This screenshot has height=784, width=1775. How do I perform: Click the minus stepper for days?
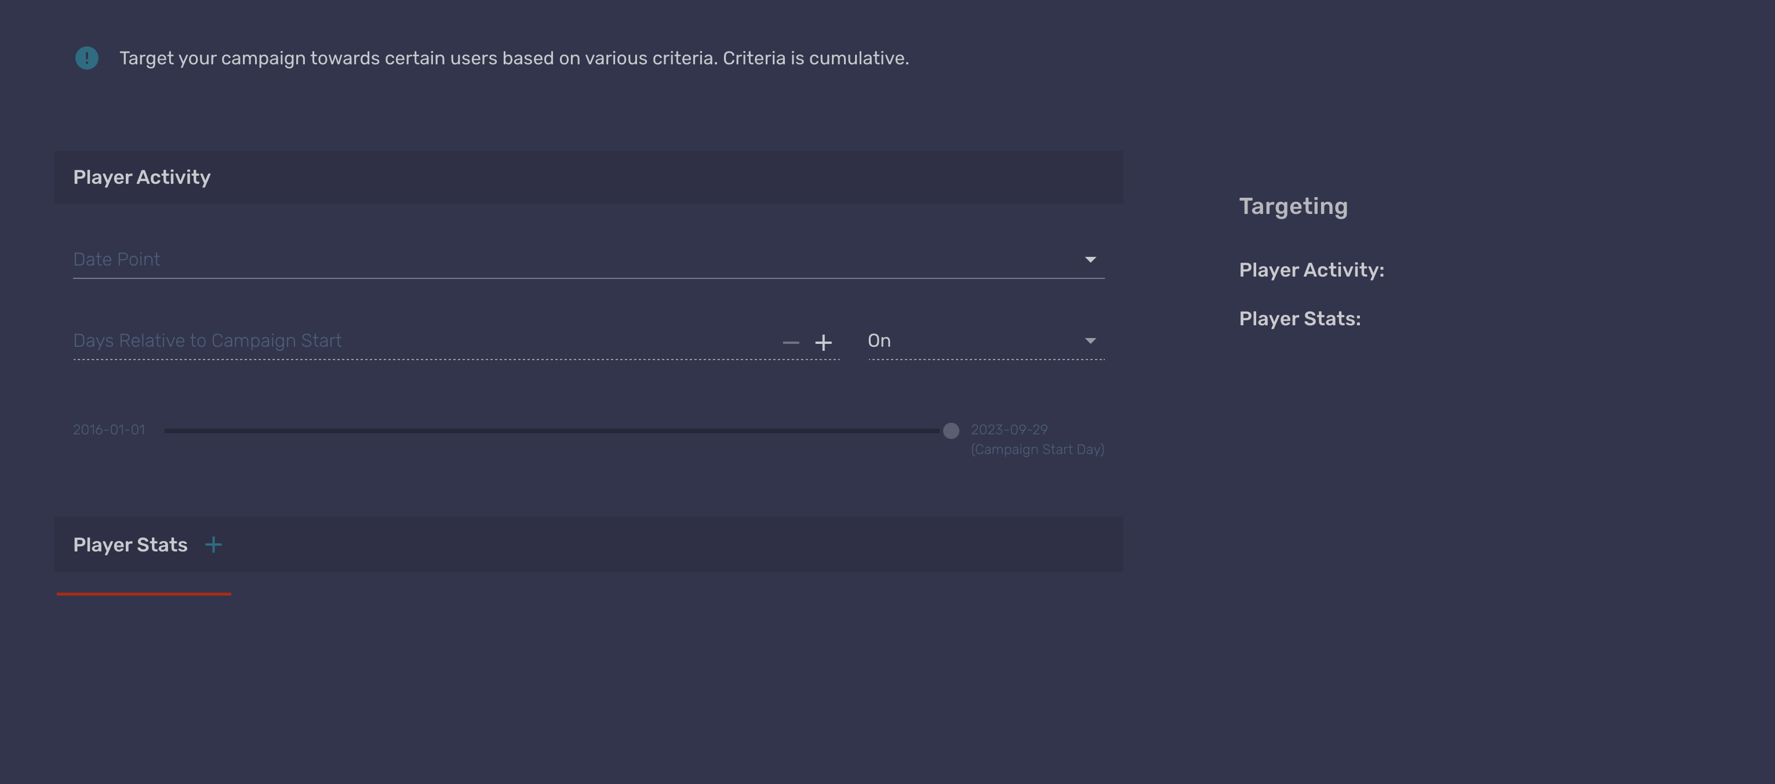click(790, 343)
